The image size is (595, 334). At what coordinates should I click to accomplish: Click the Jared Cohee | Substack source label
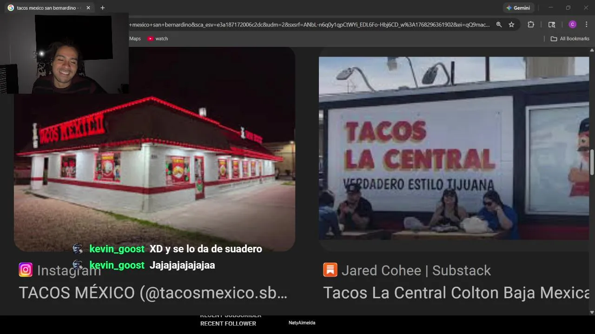point(416,270)
